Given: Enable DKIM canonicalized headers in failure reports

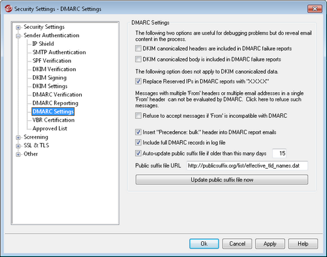Looking at the screenshot, I should point(138,48).
